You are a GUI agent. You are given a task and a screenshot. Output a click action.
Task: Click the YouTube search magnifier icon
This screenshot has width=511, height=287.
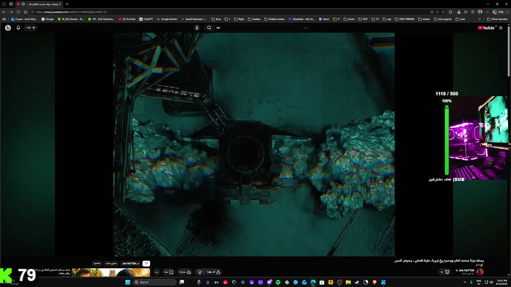(209, 28)
